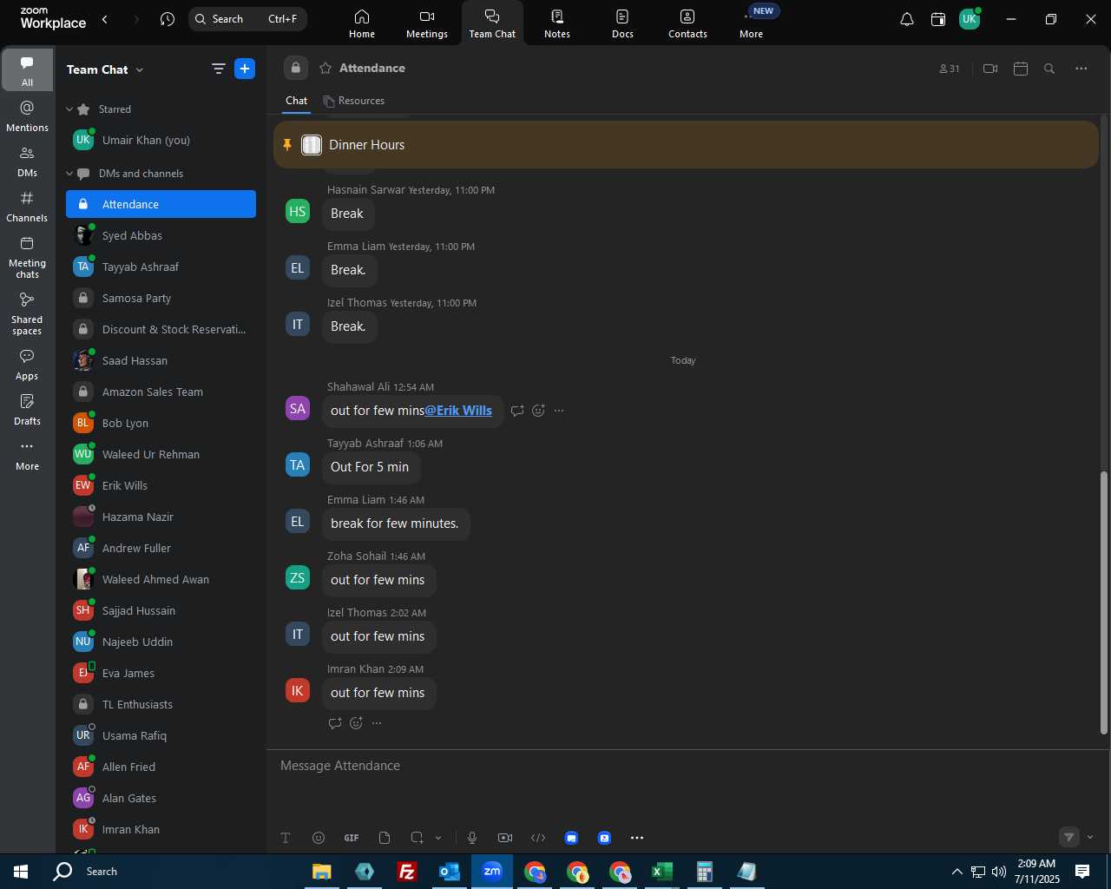Attach a file in composer
This screenshot has width=1111, height=889.
point(385,838)
